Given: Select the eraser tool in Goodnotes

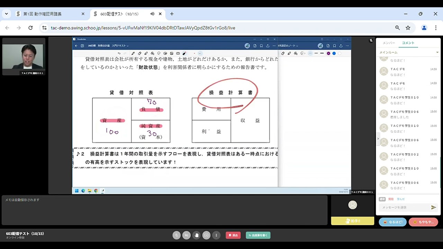Looking at the screenshot, I should tap(139, 53).
